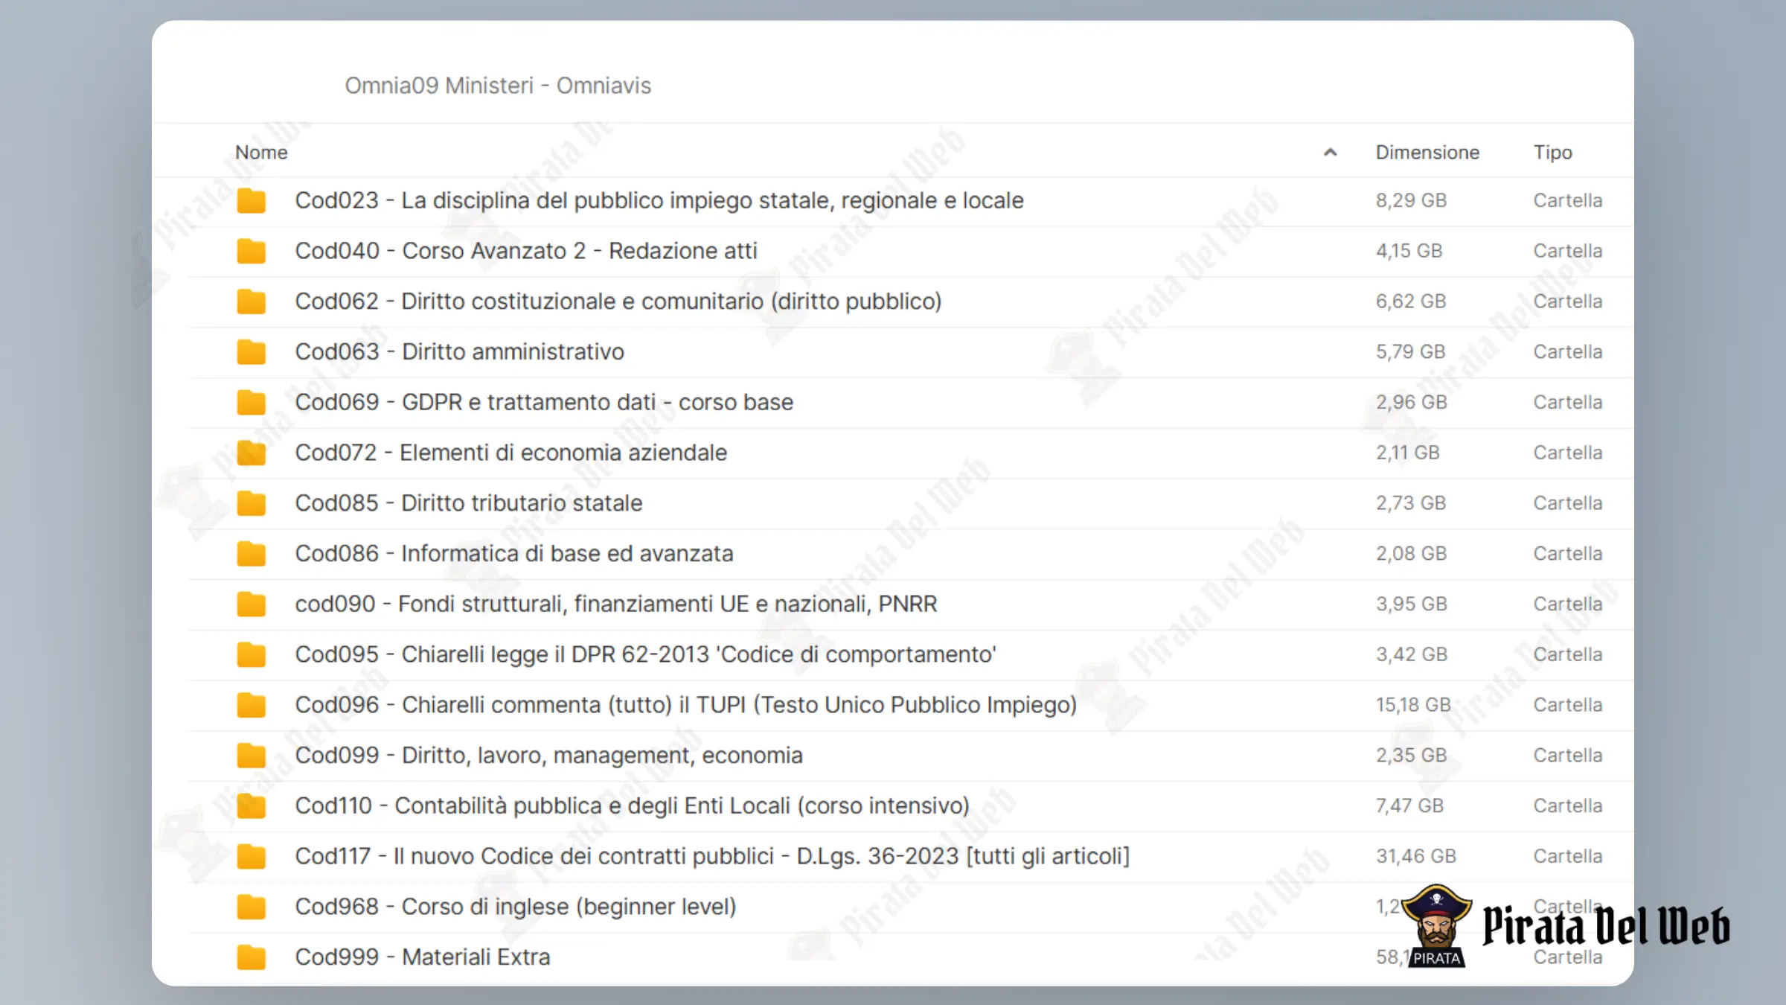Click the folder icon for Cod110
Screen dimensions: 1786x1005
251,806
